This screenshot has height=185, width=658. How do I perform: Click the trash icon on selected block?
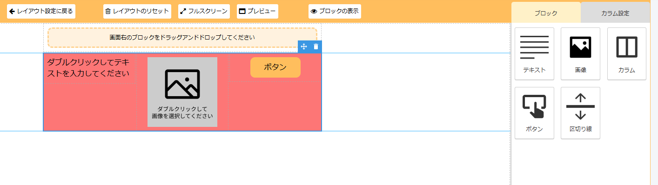coord(316,46)
